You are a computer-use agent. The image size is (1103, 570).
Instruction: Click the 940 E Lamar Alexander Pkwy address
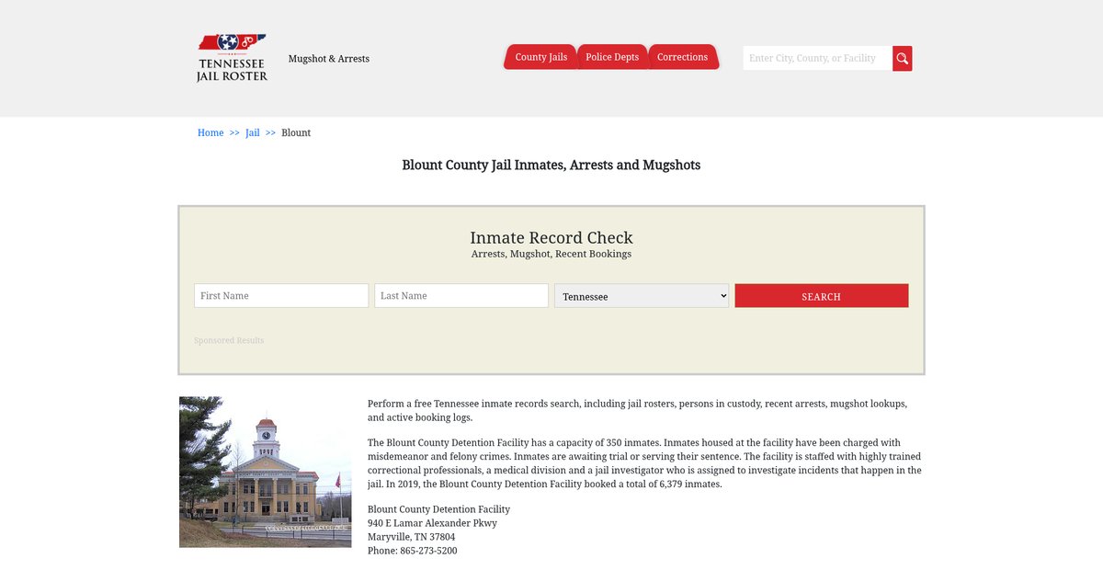432,523
